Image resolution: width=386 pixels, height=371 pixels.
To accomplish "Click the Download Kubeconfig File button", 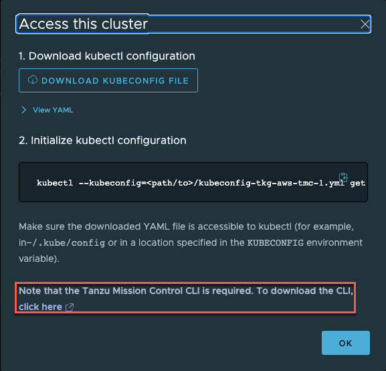I will [x=108, y=80].
